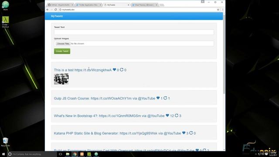Open Task View in the taskbar
The width and height of the screenshot is (279, 157).
pos(60,154)
